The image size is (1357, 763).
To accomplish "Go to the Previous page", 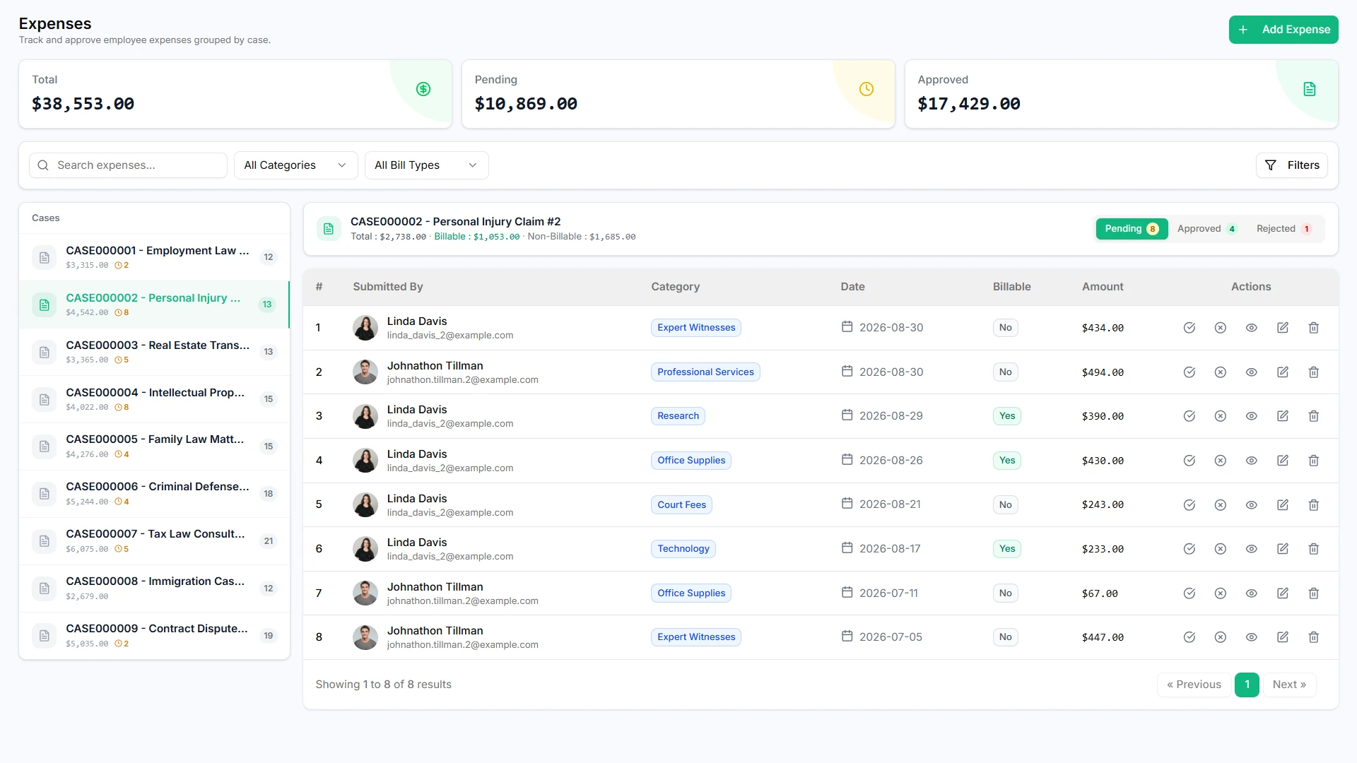I will [x=1194, y=685].
